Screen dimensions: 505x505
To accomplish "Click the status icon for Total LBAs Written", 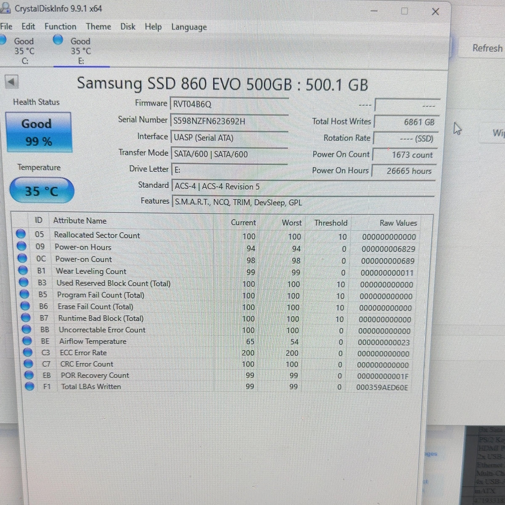I will [x=29, y=386].
